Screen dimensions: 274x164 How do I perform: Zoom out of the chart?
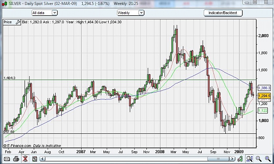(x=259, y=159)
